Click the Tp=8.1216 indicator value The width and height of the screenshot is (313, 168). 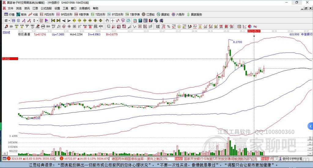pos(40,34)
